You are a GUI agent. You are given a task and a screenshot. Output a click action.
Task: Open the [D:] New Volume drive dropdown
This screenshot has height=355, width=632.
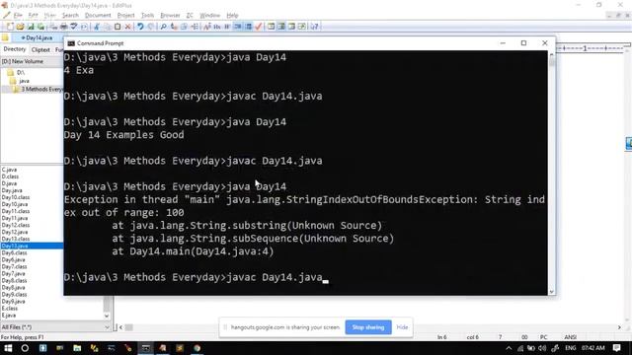point(32,61)
